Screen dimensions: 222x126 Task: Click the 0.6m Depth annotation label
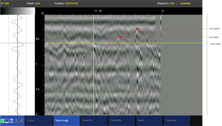(x=216, y=44)
